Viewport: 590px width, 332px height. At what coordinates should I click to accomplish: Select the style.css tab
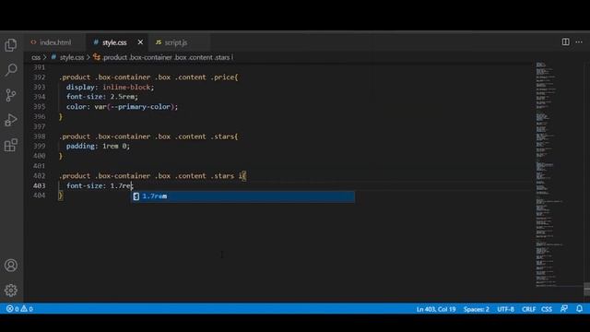tap(114, 42)
